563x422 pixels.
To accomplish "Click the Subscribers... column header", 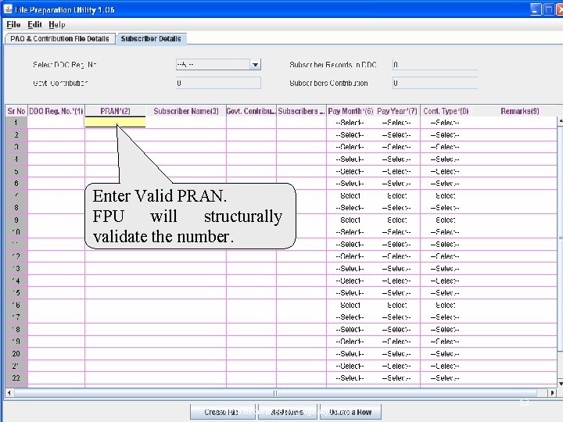I will [x=301, y=111].
